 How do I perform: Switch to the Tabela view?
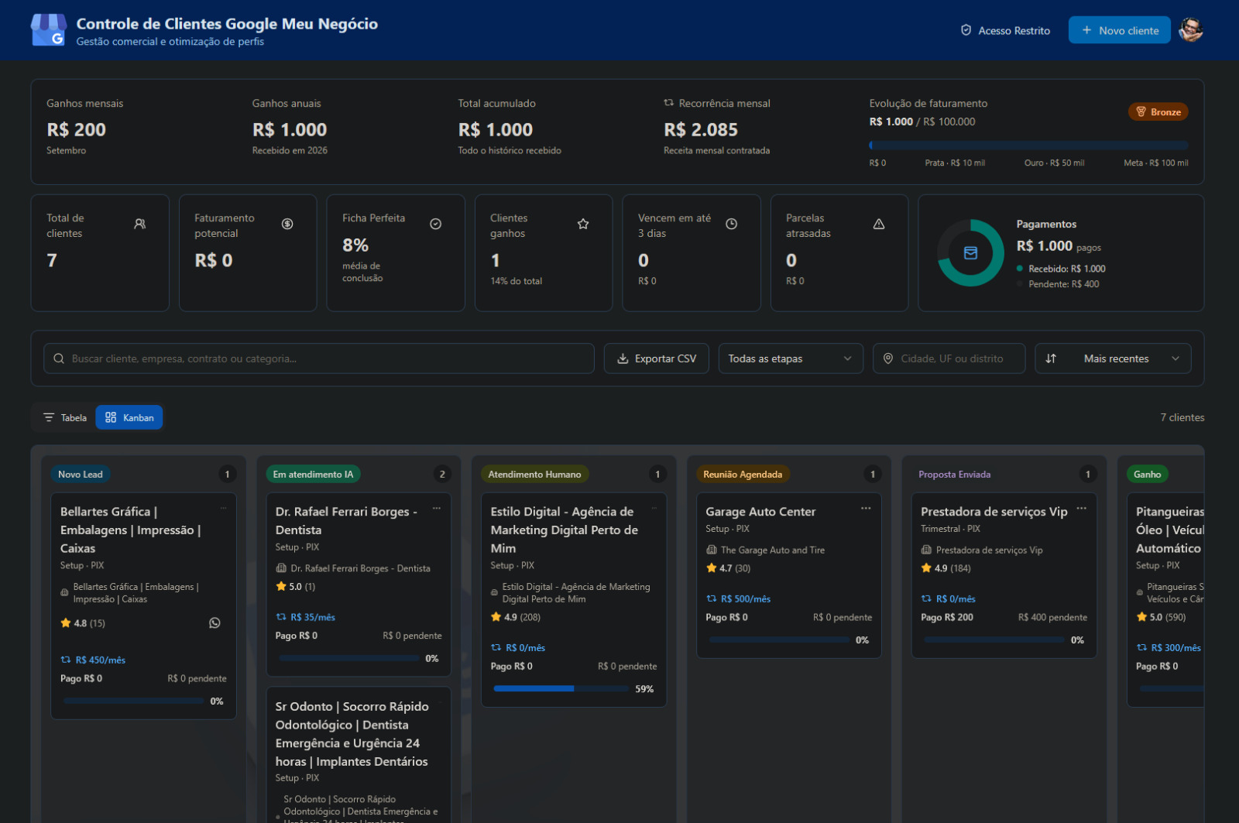[65, 417]
